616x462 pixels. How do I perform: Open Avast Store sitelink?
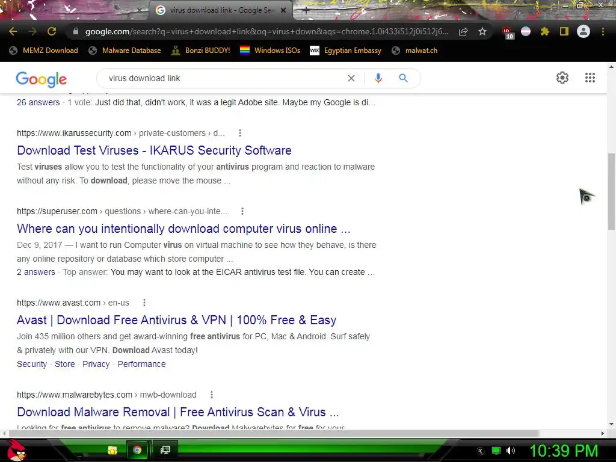coord(65,364)
